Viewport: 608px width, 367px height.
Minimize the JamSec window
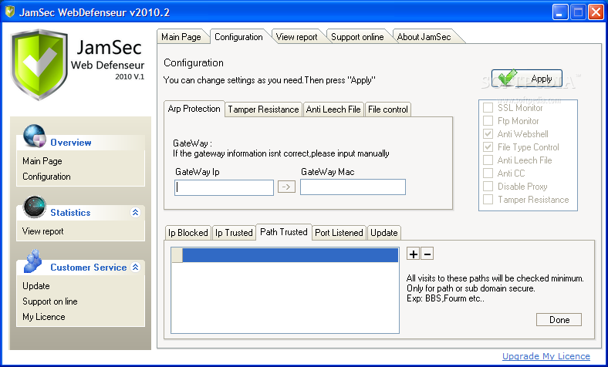[x=559, y=12]
